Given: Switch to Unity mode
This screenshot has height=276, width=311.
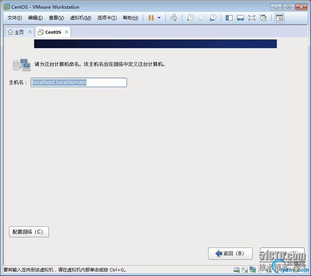Looking at the screenshot, I should pos(263,18).
